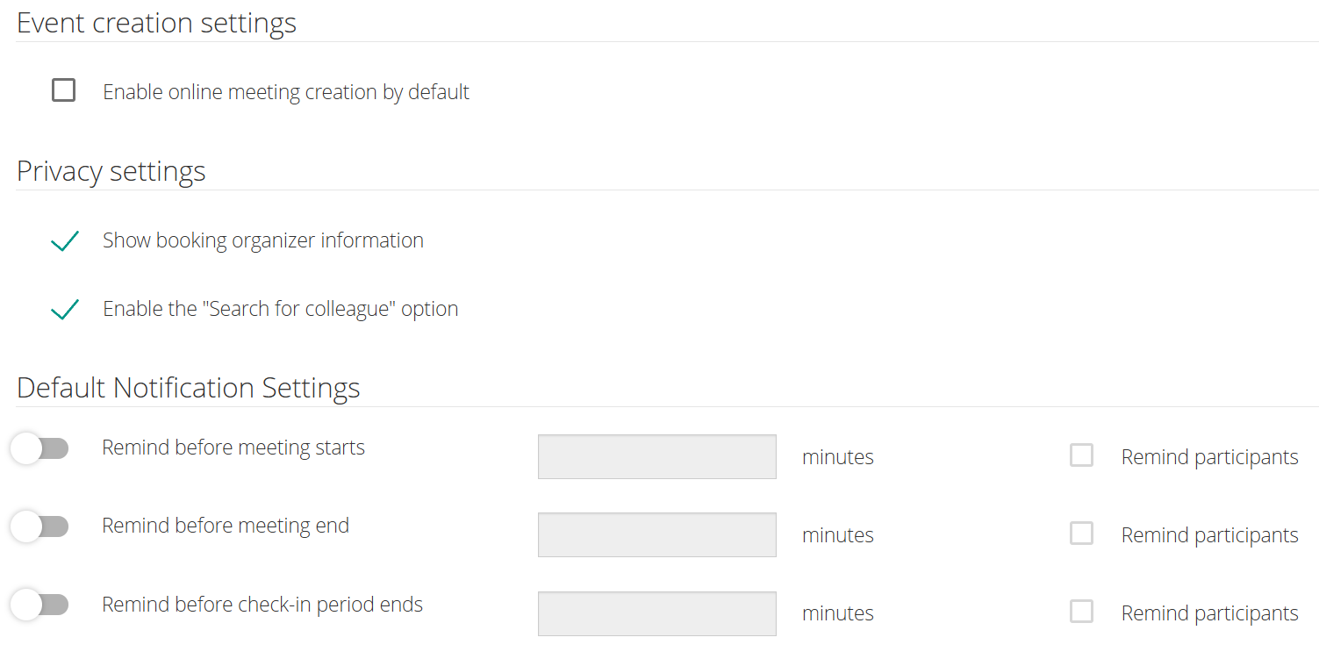Screen dimensions: 1319x659
Task: Check Remind participants for meeting end reminder
Action: click(1081, 533)
